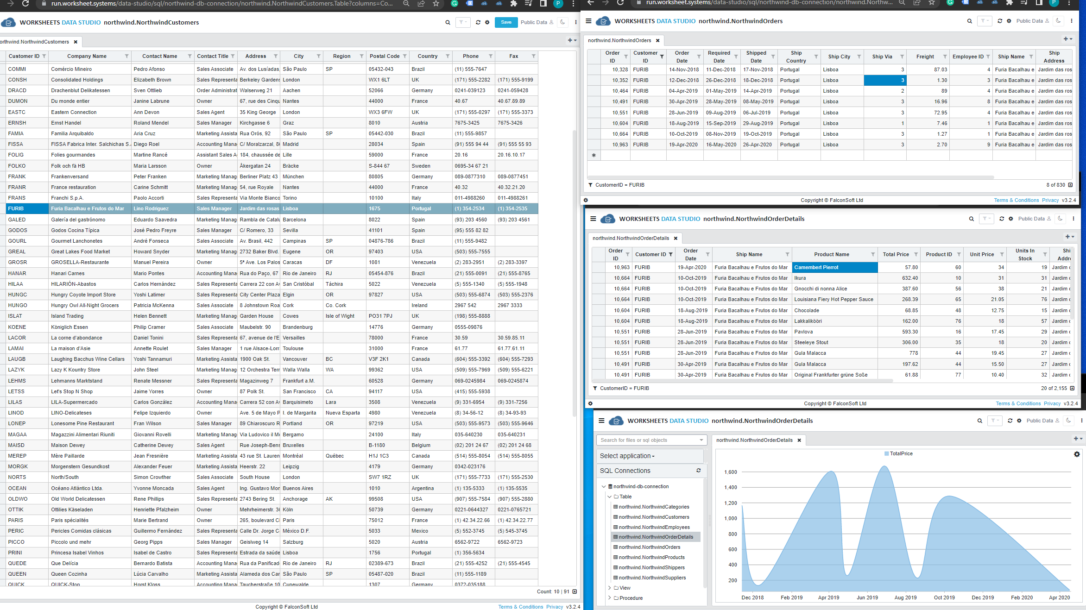The height and width of the screenshot is (610, 1086).
Task: Close OrderDetails tab in grid window
Action: click(676, 239)
